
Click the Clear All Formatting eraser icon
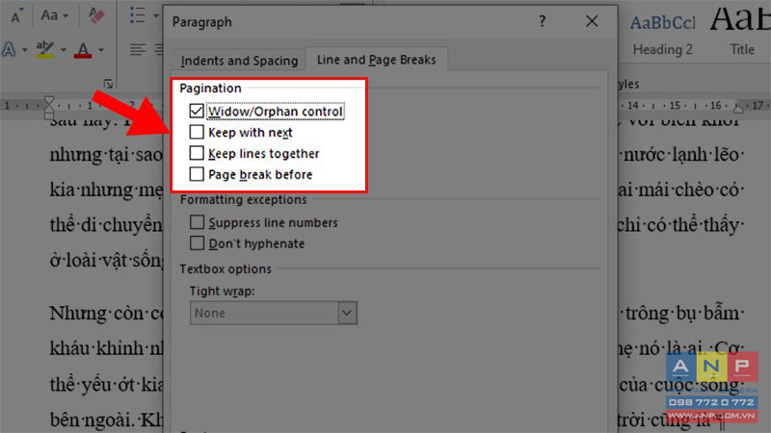(x=96, y=15)
